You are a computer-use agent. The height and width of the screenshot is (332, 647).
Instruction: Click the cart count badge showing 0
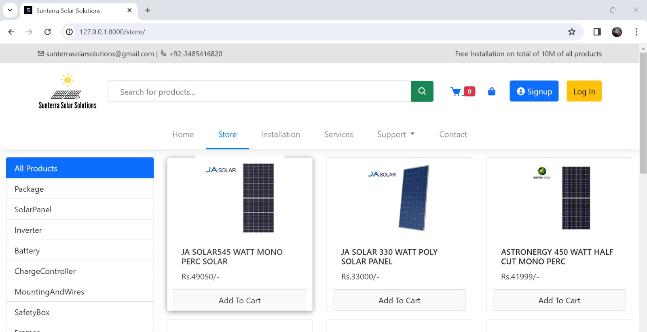click(x=469, y=91)
